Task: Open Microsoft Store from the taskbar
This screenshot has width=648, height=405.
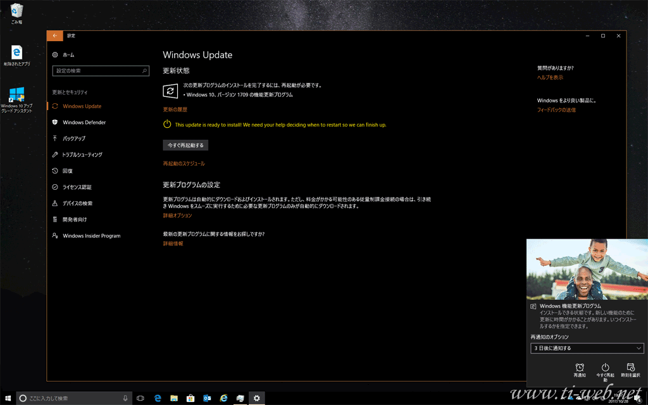Action: [x=190, y=398]
